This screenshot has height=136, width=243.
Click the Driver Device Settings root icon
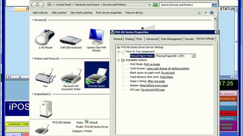(118, 47)
